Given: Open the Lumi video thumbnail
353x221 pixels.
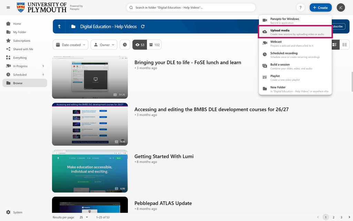Looking at the screenshot, I should (90, 171).
